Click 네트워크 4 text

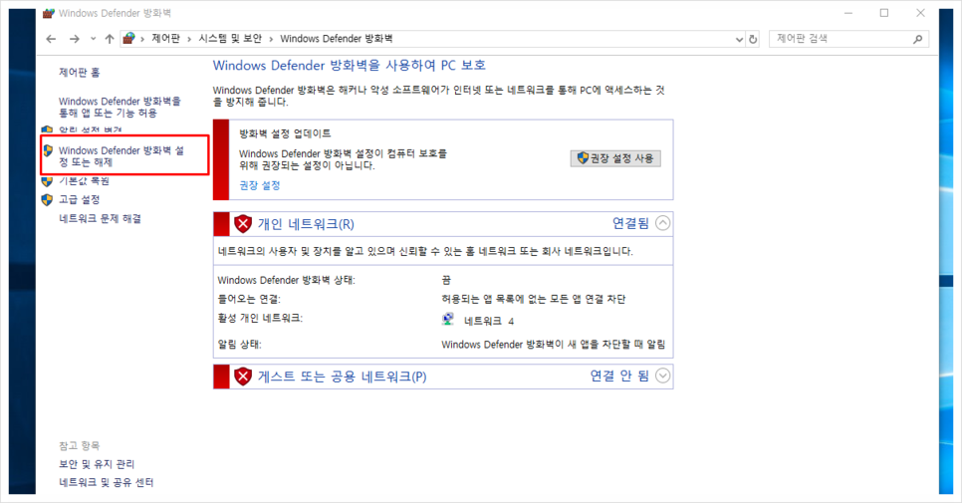489,321
